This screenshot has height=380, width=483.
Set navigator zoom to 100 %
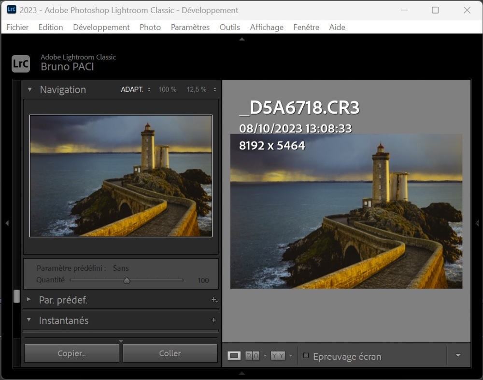click(x=167, y=89)
